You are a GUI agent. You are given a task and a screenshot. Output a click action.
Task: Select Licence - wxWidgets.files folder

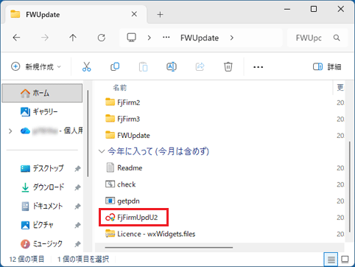click(x=150, y=234)
